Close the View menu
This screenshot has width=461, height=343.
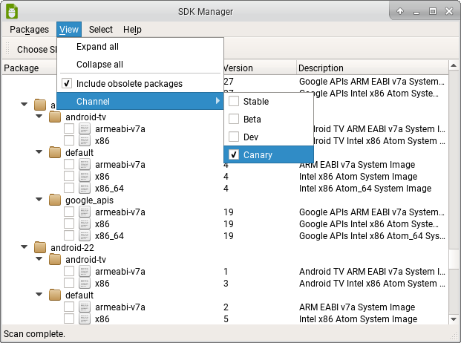pos(69,30)
